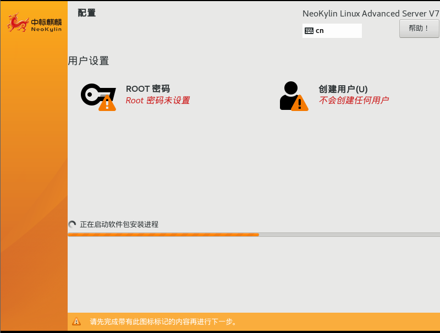
Task: Open the create user person icon
Action: pyautogui.click(x=294, y=96)
